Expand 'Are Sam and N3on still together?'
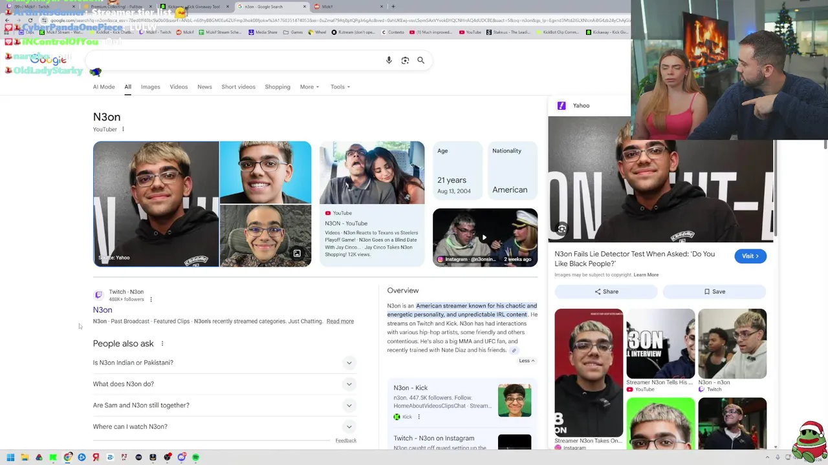Screen dimensions: 828x465 pyautogui.click(x=224, y=405)
